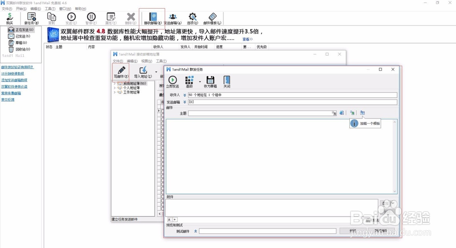This screenshot has width=456, height=248.
Task: Click the attachments list box
Action: [x=272, y=208]
